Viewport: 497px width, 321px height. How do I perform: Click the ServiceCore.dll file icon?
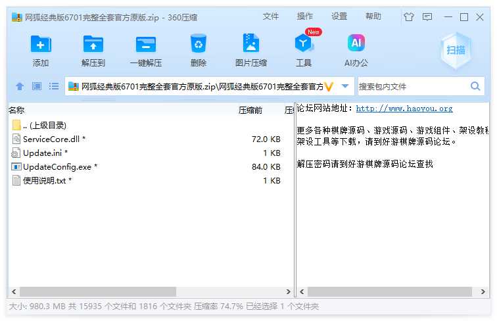click(16, 139)
